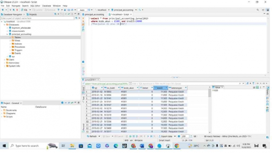Click the no_bukti column header
Viewport: 272px width, 153px height.
point(112,88)
